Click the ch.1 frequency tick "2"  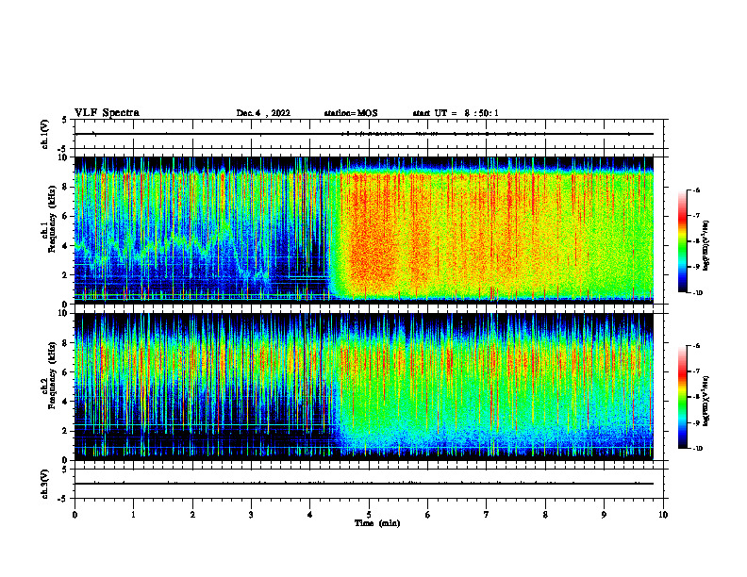[x=66, y=274]
